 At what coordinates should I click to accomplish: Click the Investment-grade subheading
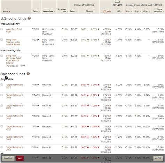[x=10, y=50]
